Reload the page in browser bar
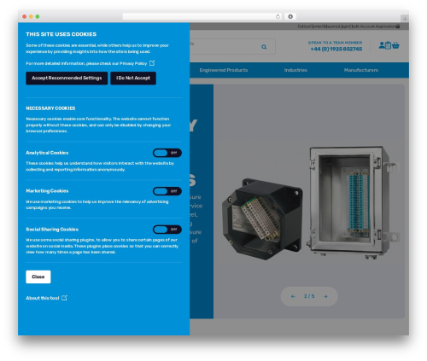The width and height of the screenshot is (427, 361). (x=278, y=16)
